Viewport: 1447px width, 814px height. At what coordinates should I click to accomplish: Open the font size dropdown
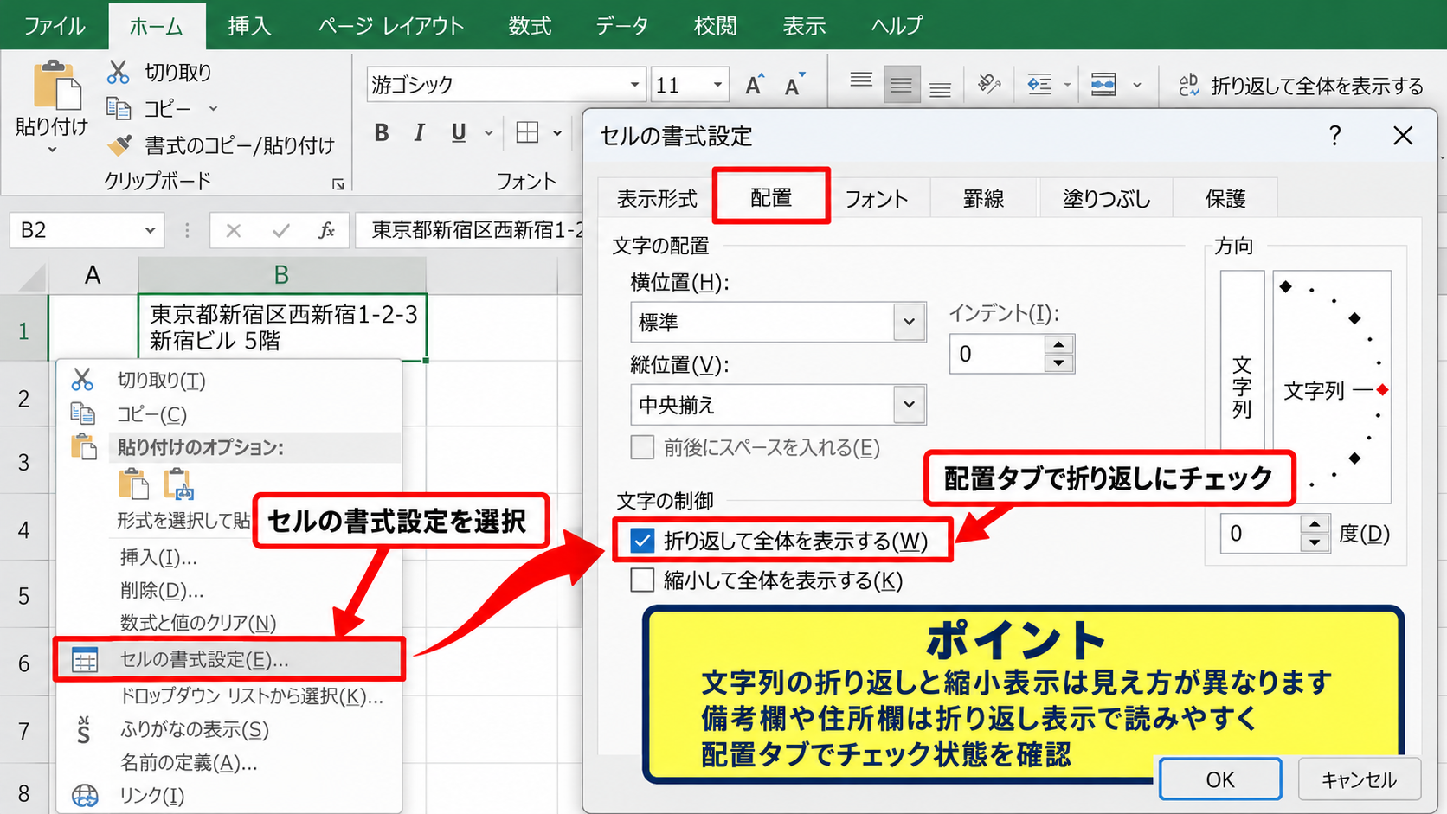pyautogui.click(x=717, y=85)
